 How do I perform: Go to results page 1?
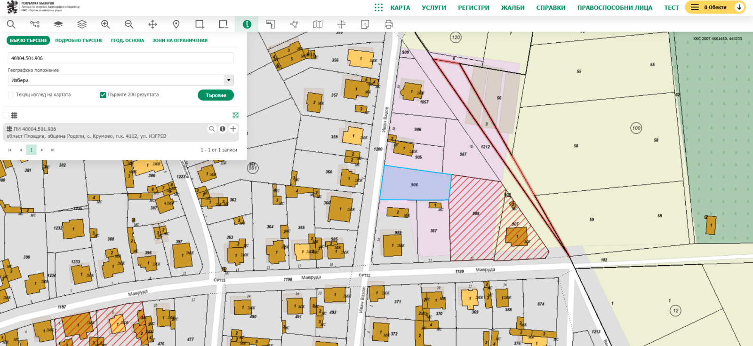pyautogui.click(x=31, y=150)
